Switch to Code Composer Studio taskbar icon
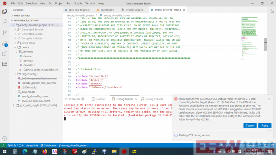The image size is (276, 155). pos(124,151)
